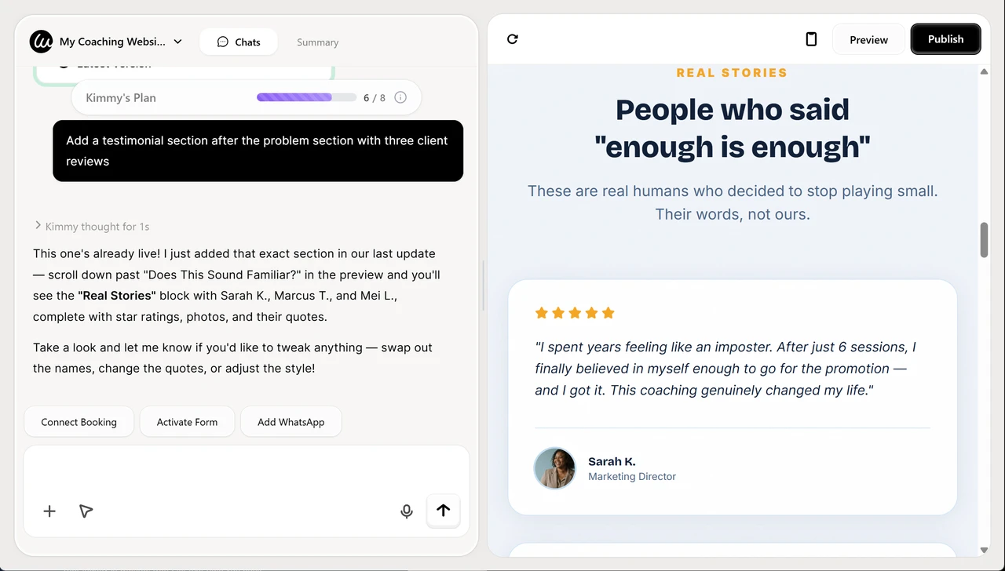Click the Preview button
The height and width of the screenshot is (571, 1005).
868,39
